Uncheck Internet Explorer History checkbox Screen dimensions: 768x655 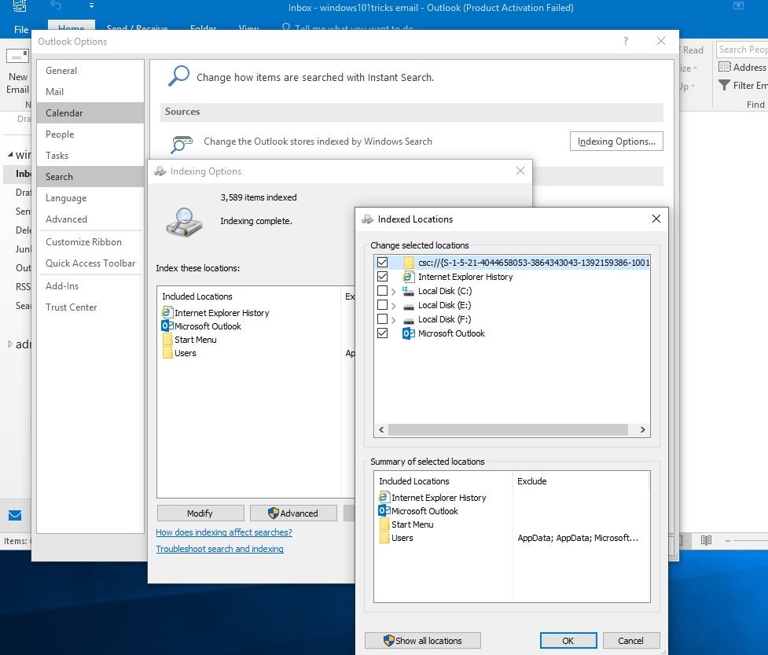[382, 276]
